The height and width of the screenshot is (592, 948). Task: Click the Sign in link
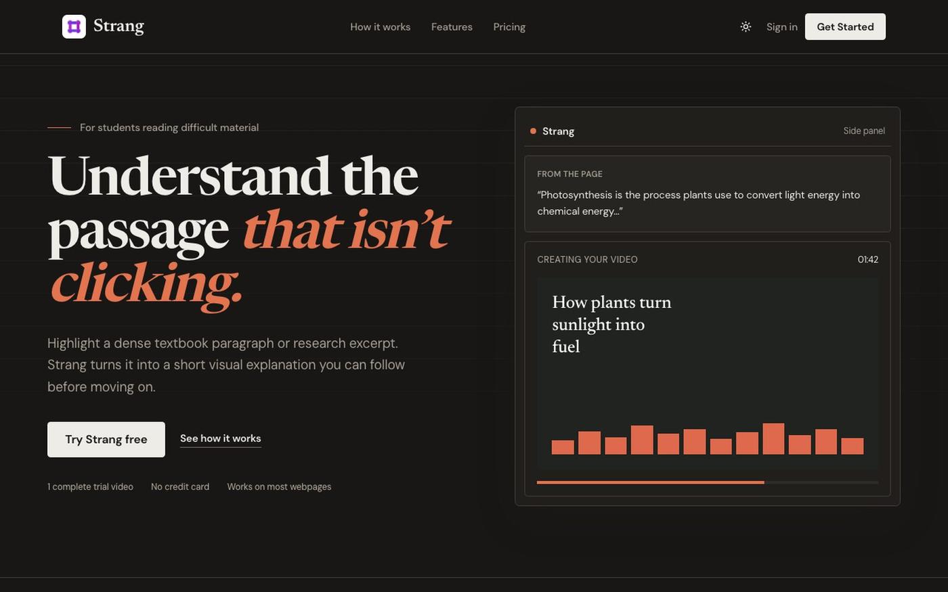point(781,27)
